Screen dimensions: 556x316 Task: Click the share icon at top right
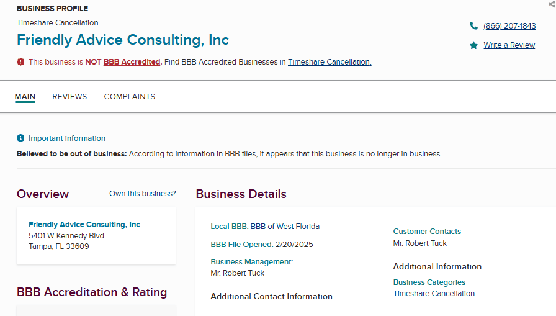click(x=552, y=4)
